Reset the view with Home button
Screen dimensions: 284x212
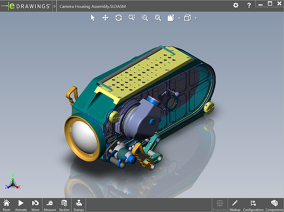[6, 205]
